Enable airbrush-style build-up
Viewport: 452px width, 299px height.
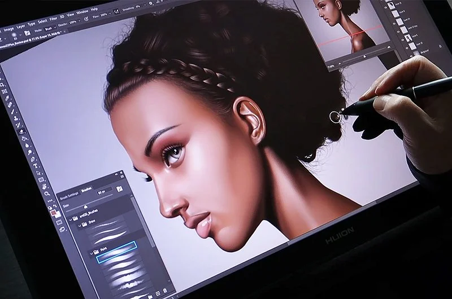[x=117, y=11]
